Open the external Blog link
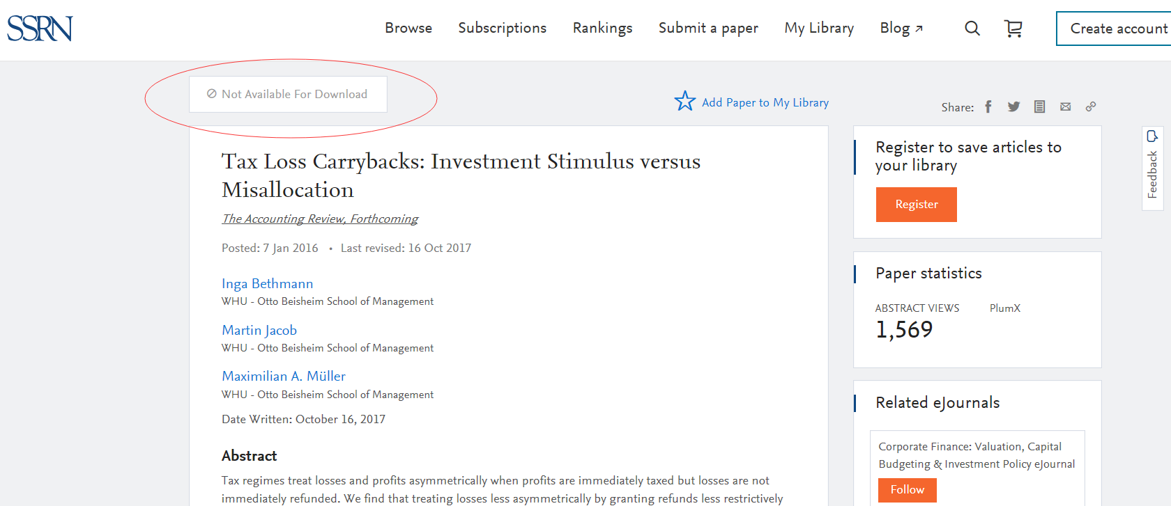Image resolution: width=1171 pixels, height=506 pixels. [x=901, y=29]
